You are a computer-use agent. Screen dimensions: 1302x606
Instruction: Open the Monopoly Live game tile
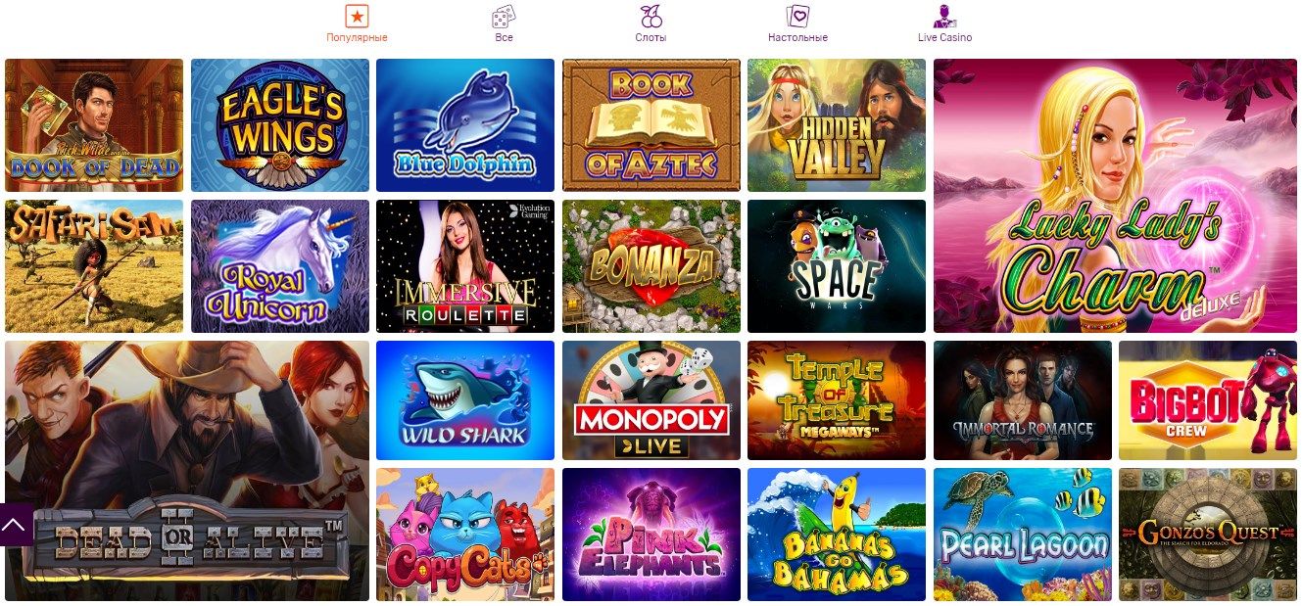[651, 400]
